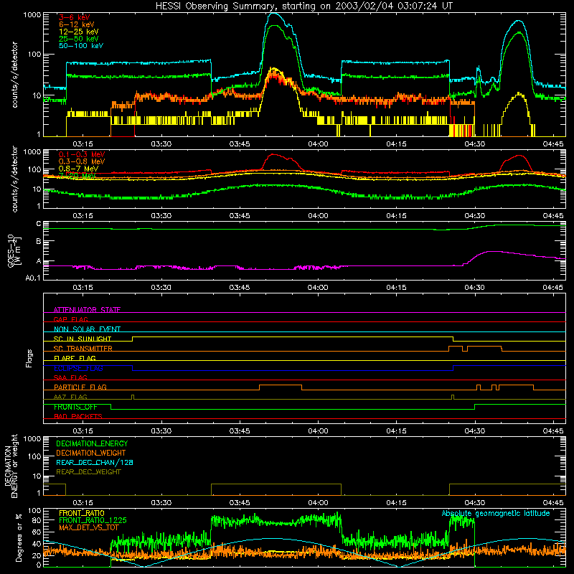Image resolution: width=574 pixels, height=574 pixels.
Task: Click the FLARE_FLAG label
Action: [75, 358]
